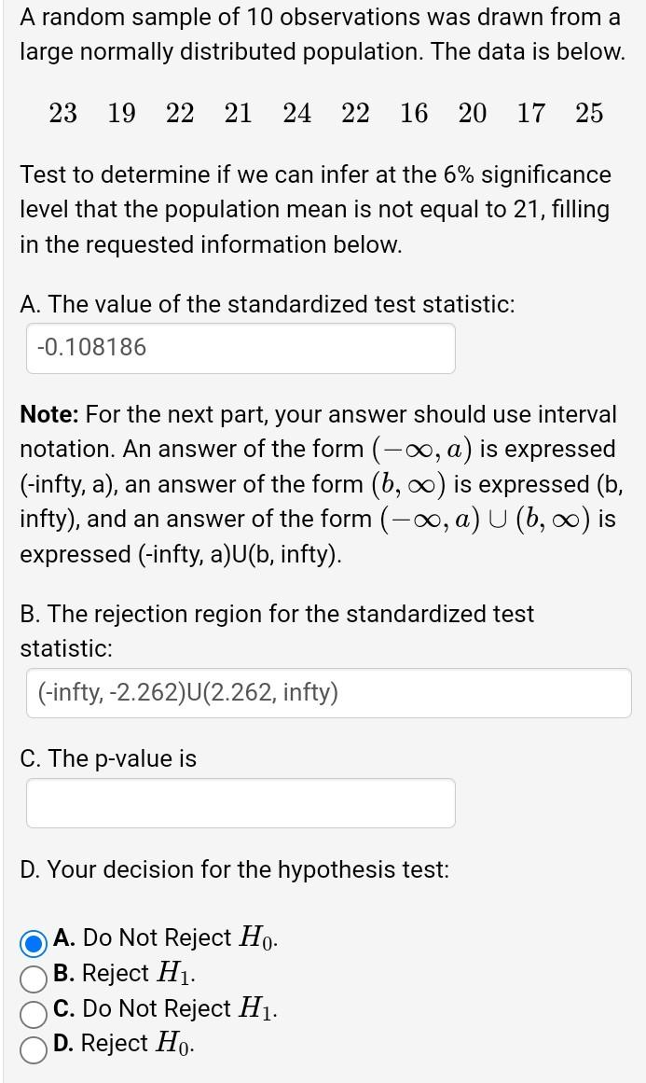
Task: Click the data value 23 in the sample
Action: (62, 114)
